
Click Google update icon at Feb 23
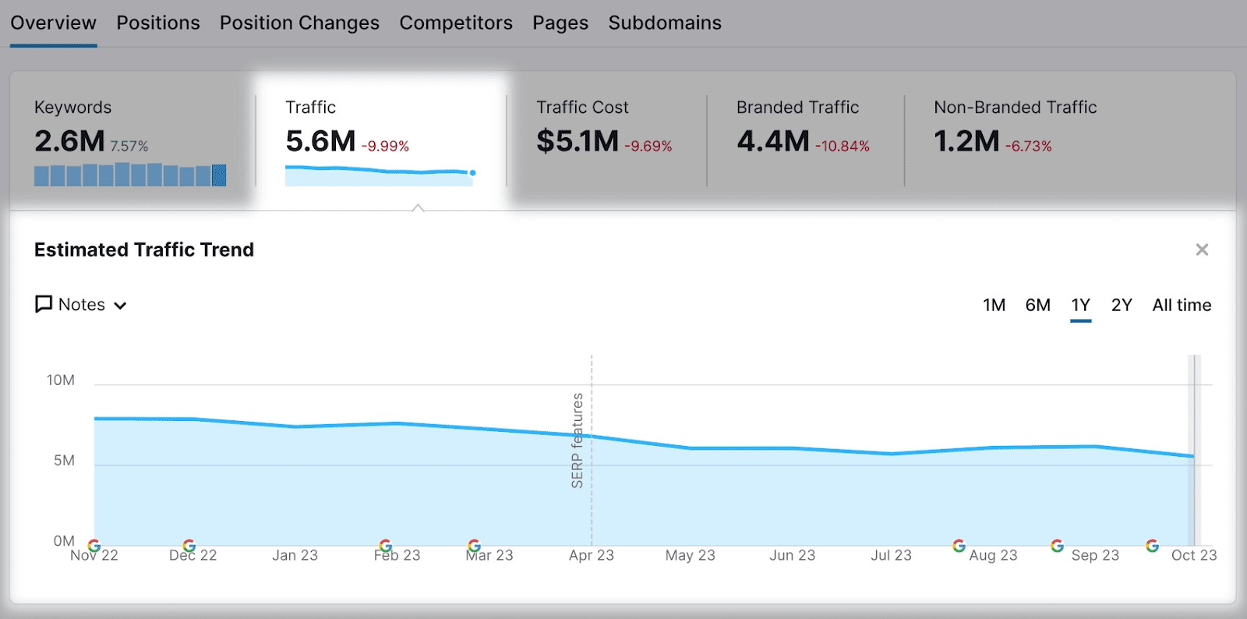pos(386,546)
